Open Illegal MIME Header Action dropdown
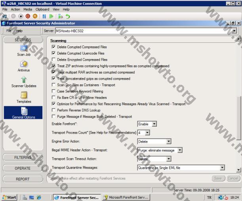Image resolution: width=242 pixels, height=201 pixels. (x=180, y=150)
